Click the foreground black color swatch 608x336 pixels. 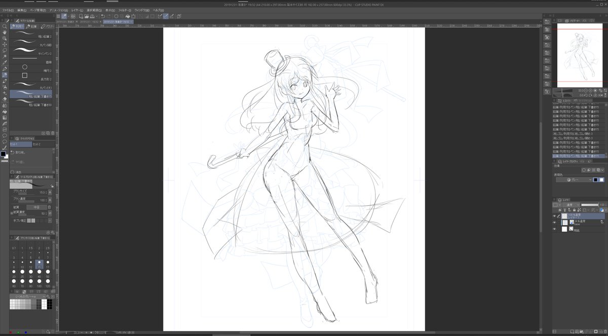click(x=3, y=154)
